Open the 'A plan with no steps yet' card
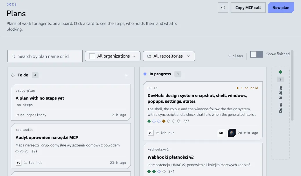The height and width of the screenshot is (176, 301). 71,102
